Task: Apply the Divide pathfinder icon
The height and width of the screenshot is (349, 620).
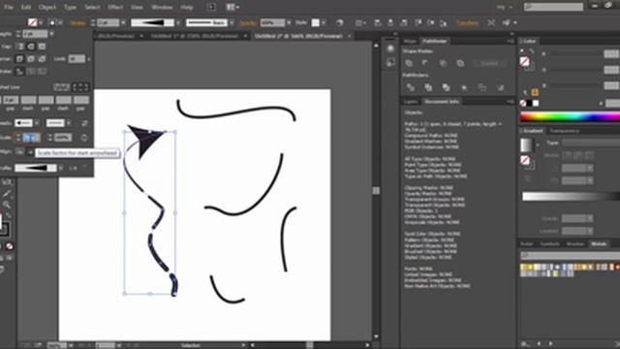Action: [x=411, y=87]
